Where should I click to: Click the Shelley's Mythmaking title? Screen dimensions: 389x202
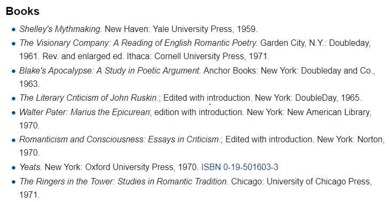click(60, 29)
